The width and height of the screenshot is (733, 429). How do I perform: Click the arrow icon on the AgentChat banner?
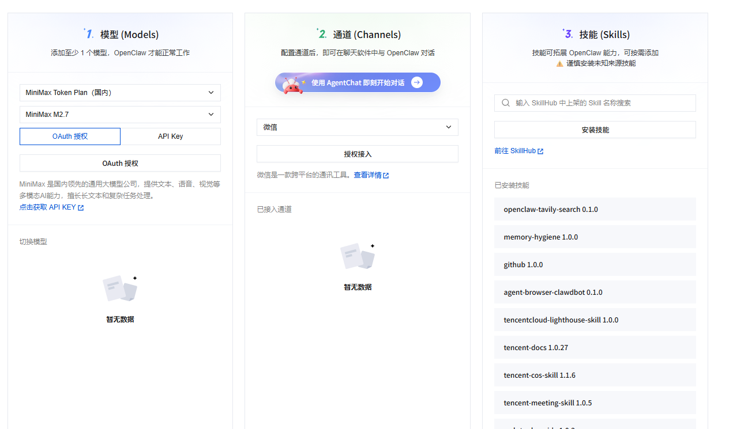click(416, 82)
